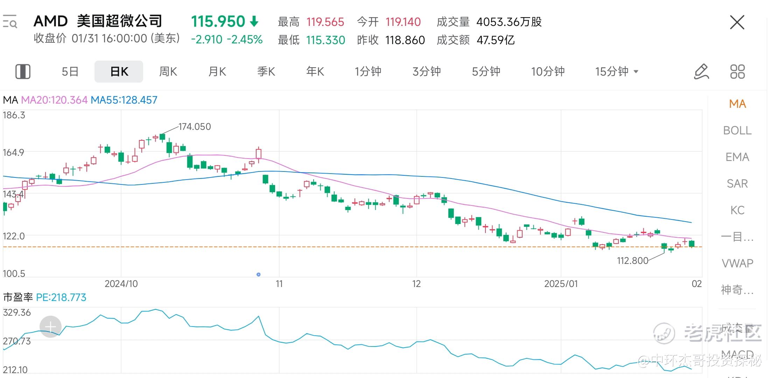Screen dimensions: 777x378
Task: Select the 日K daily candlestick tab
Action: pyautogui.click(x=119, y=71)
